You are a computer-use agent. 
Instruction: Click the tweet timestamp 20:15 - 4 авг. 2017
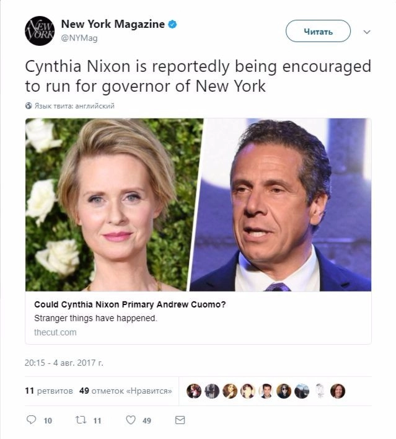[64, 363]
